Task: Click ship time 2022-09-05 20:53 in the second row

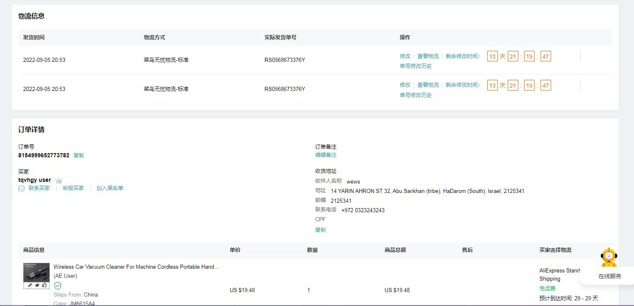Action: click(x=44, y=89)
